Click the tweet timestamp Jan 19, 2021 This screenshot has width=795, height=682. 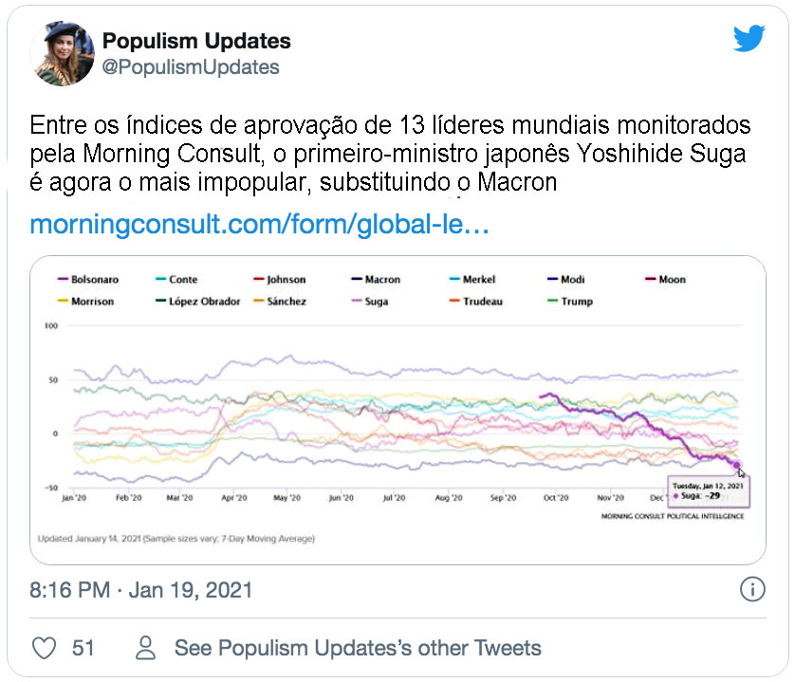tap(141, 590)
